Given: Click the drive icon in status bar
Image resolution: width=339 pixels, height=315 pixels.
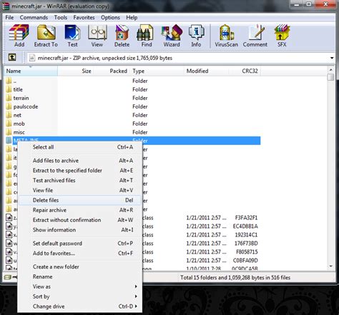Looking at the screenshot, I should coord(8,277).
